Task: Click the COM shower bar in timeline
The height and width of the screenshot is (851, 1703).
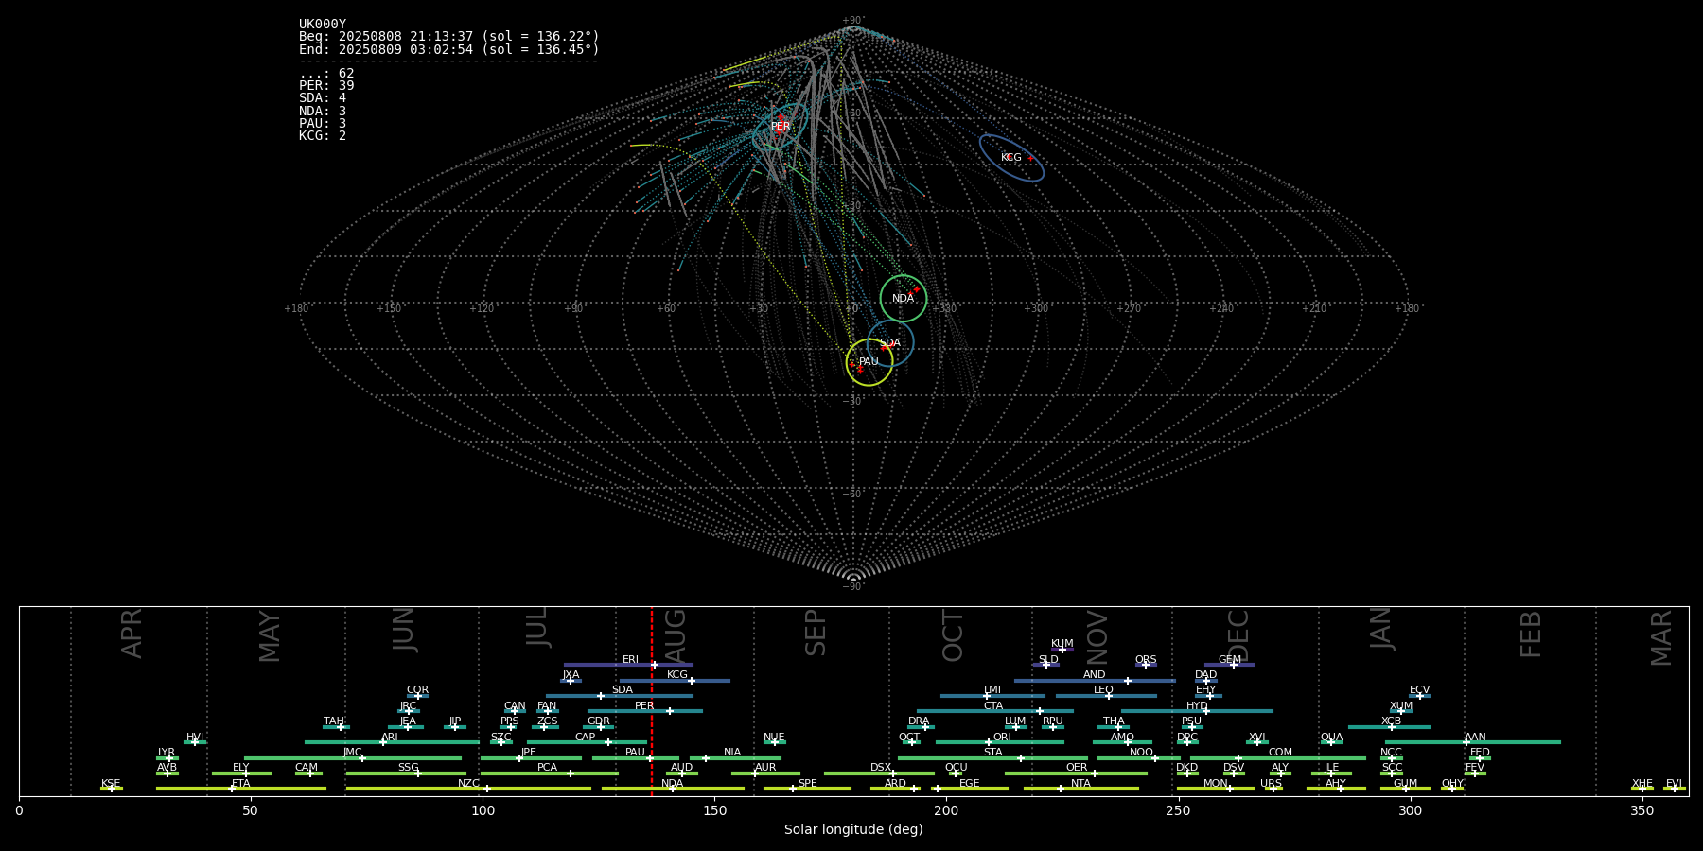Action: click(x=1278, y=757)
